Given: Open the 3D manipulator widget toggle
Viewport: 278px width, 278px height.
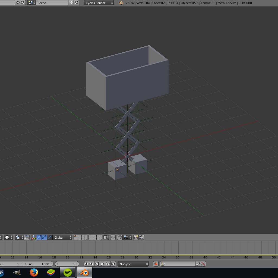Looking at the screenshot, I should click(33, 237).
